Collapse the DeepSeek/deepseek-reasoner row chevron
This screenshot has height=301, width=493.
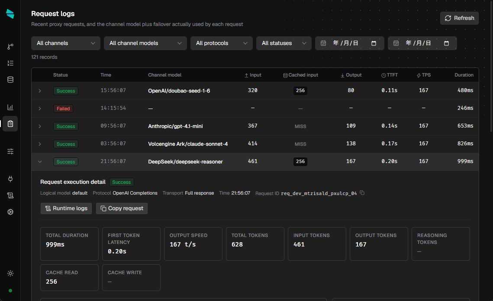point(40,162)
